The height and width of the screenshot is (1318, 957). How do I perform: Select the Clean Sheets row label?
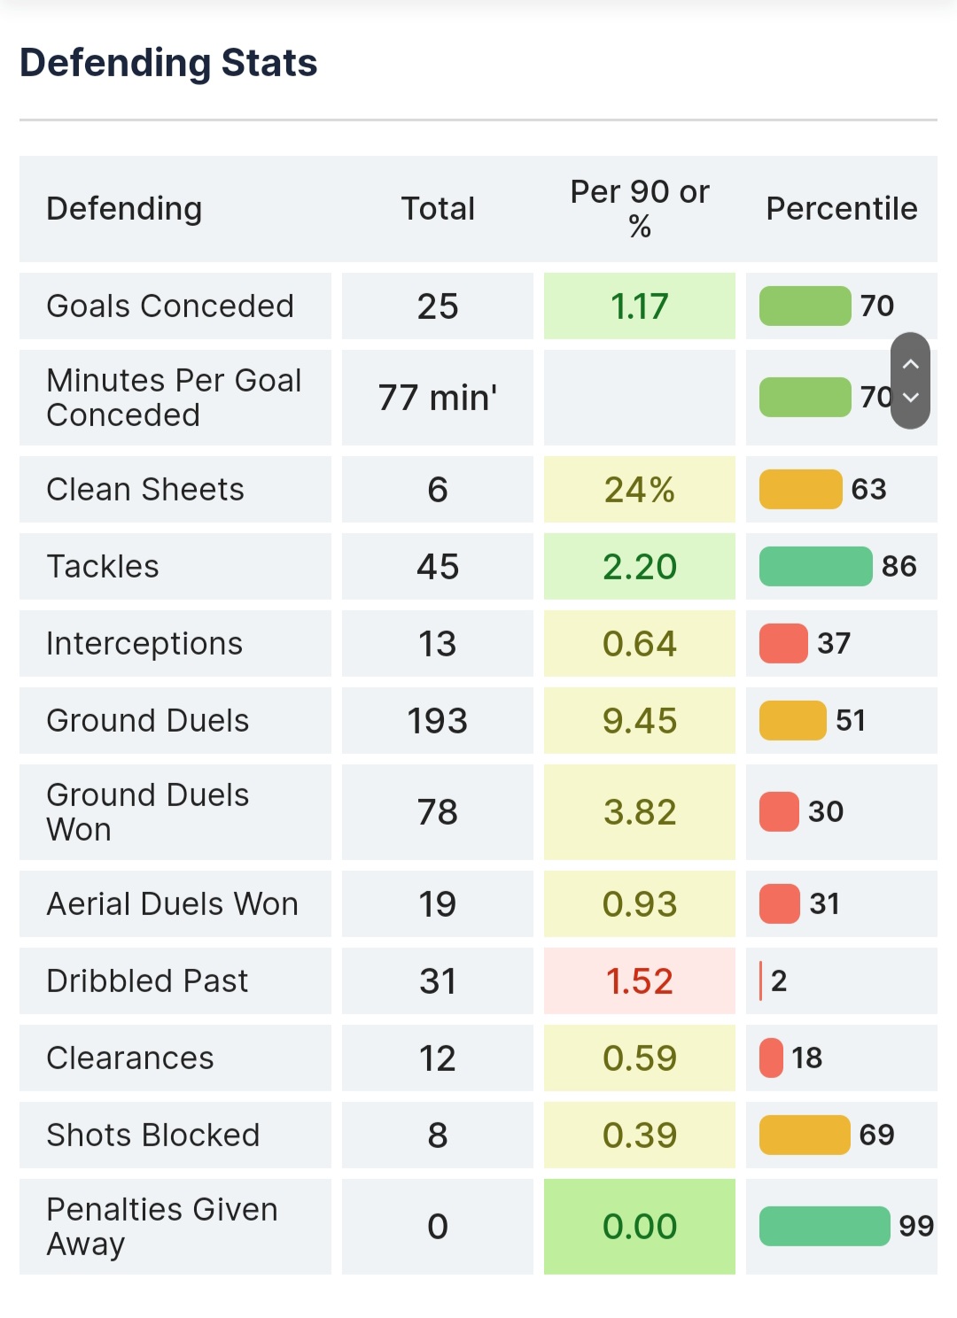[x=145, y=490]
